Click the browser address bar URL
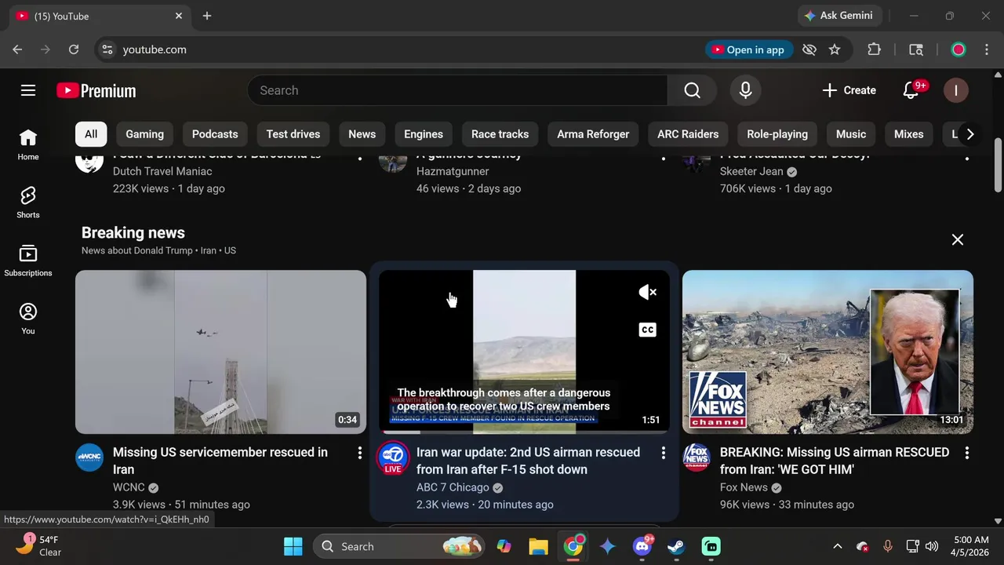This screenshot has height=565, width=1004. point(155,49)
